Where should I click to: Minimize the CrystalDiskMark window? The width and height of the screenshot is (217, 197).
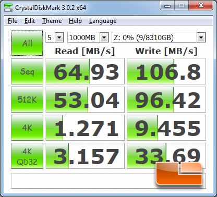coord(167,6)
